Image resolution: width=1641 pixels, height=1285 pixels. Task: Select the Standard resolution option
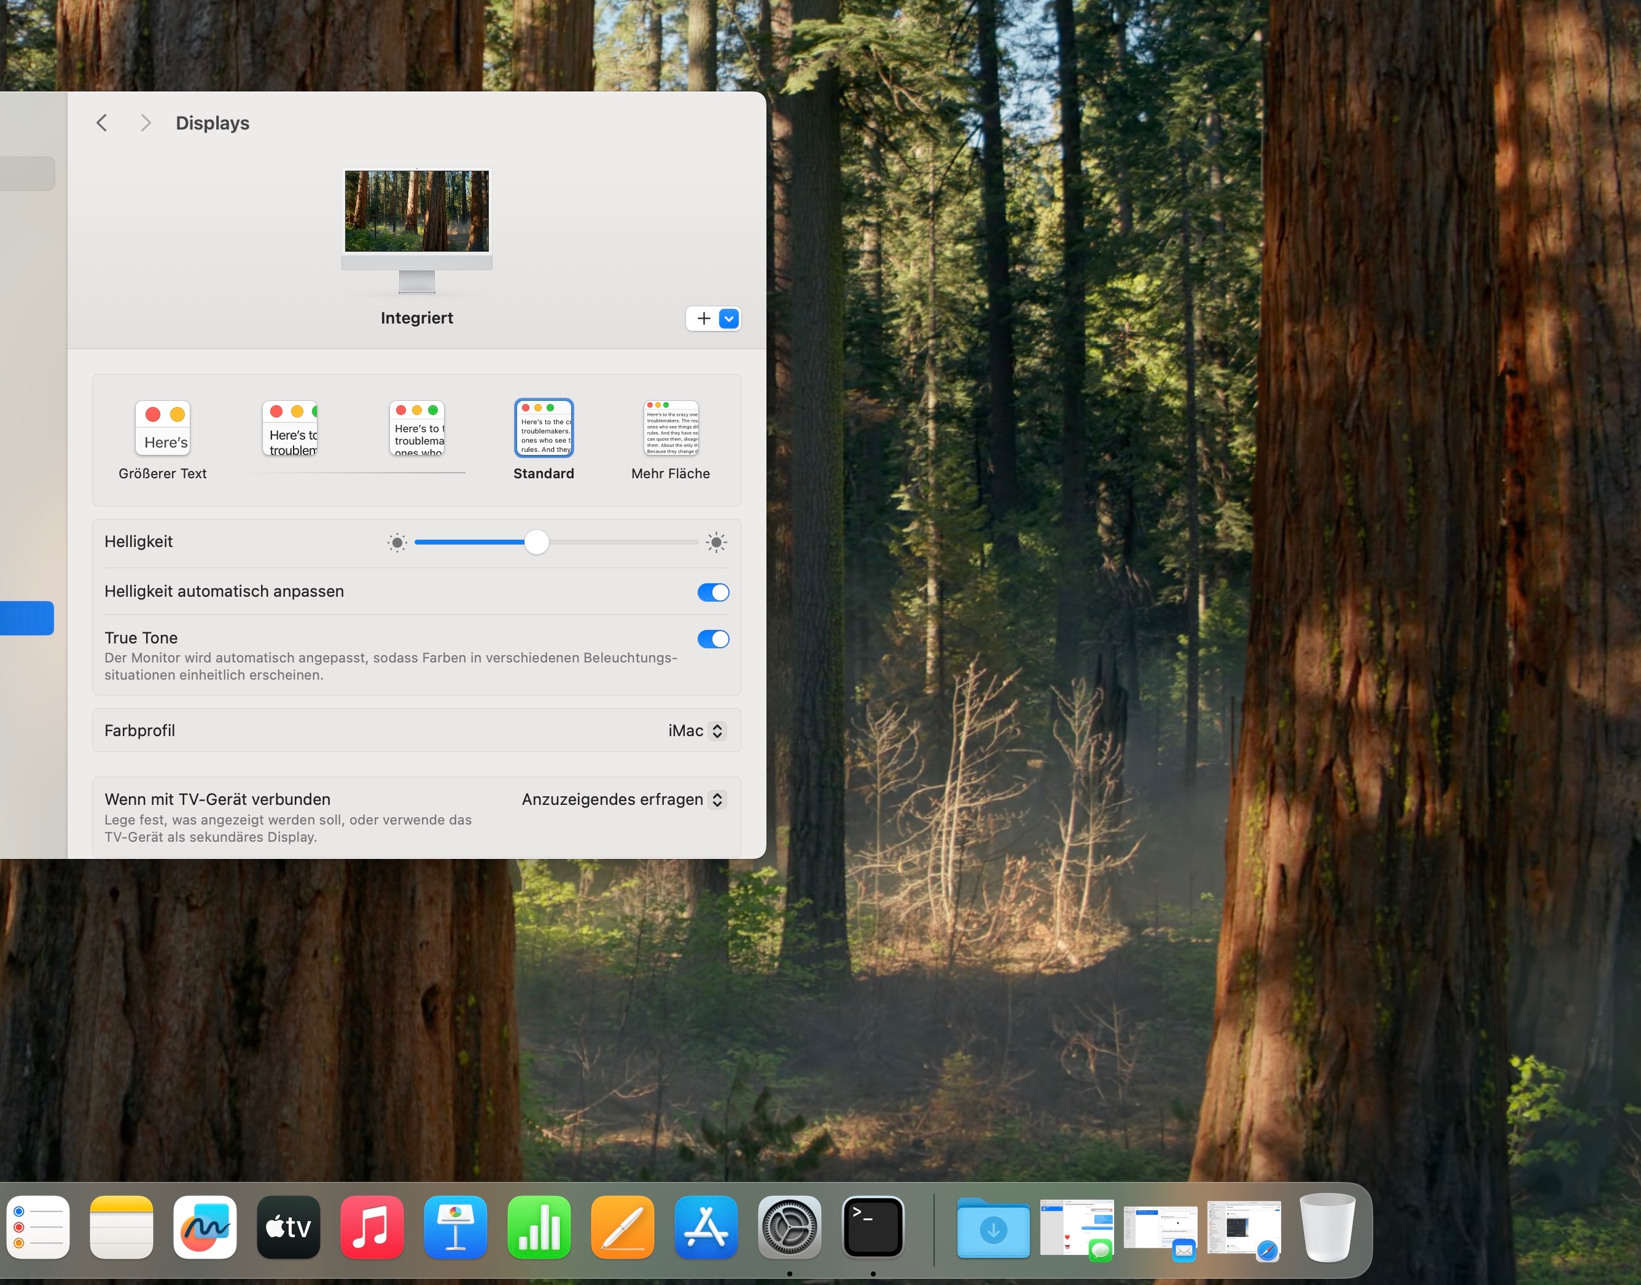click(544, 428)
